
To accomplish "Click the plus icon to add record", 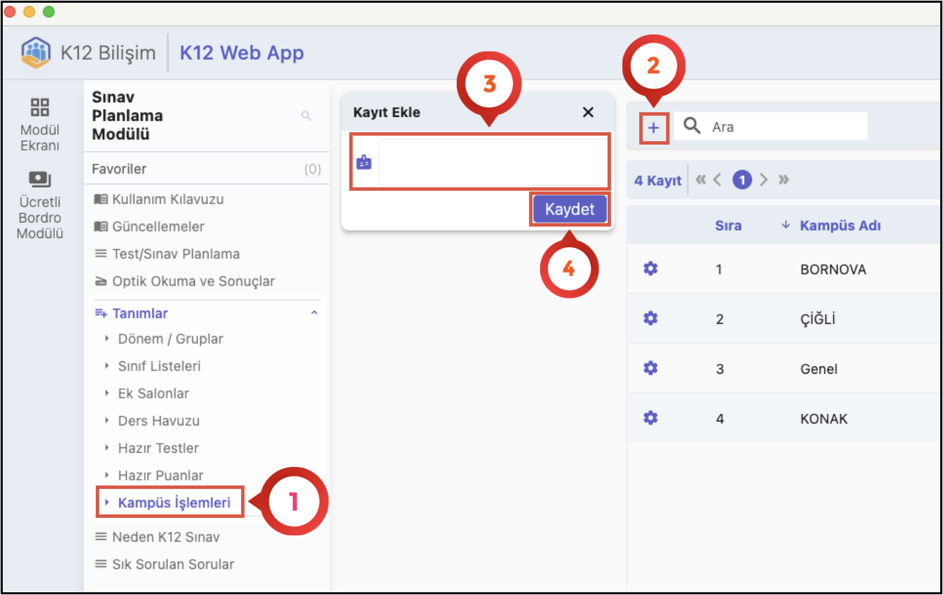I will pyautogui.click(x=653, y=128).
